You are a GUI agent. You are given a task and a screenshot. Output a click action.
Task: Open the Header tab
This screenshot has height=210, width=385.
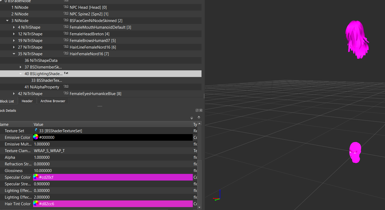click(x=27, y=101)
